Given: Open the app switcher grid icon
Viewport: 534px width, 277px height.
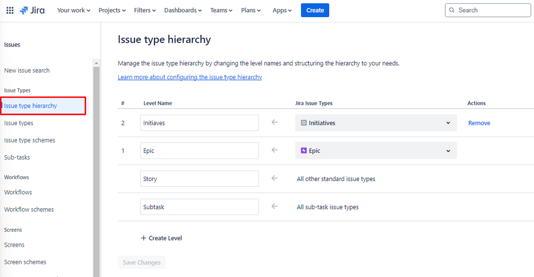Looking at the screenshot, I should click(10, 10).
